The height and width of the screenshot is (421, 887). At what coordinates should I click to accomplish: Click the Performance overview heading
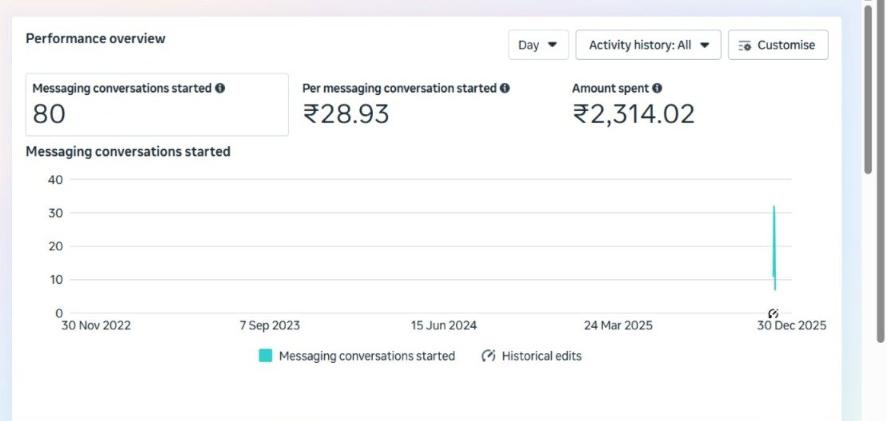point(96,38)
